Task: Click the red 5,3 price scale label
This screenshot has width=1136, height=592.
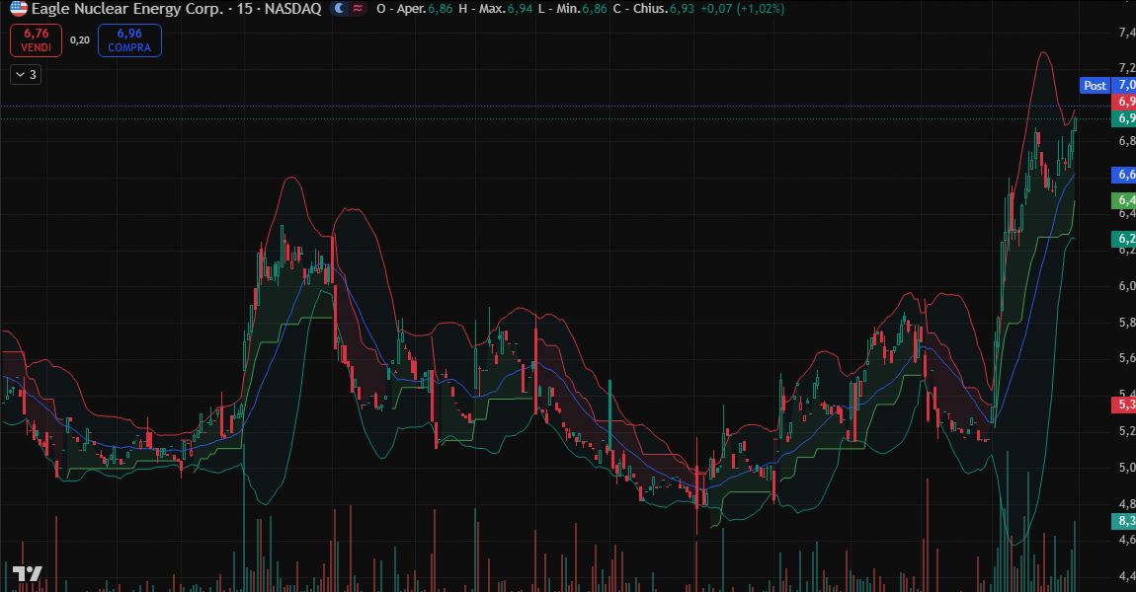Action: pos(1125,405)
